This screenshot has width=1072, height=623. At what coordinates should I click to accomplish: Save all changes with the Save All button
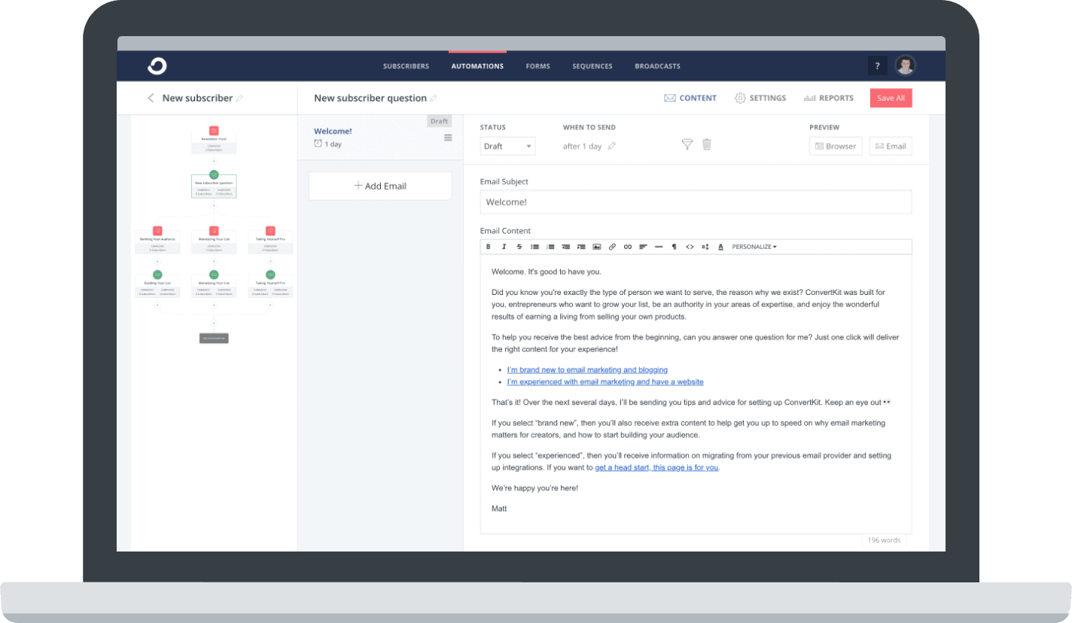(x=891, y=98)
